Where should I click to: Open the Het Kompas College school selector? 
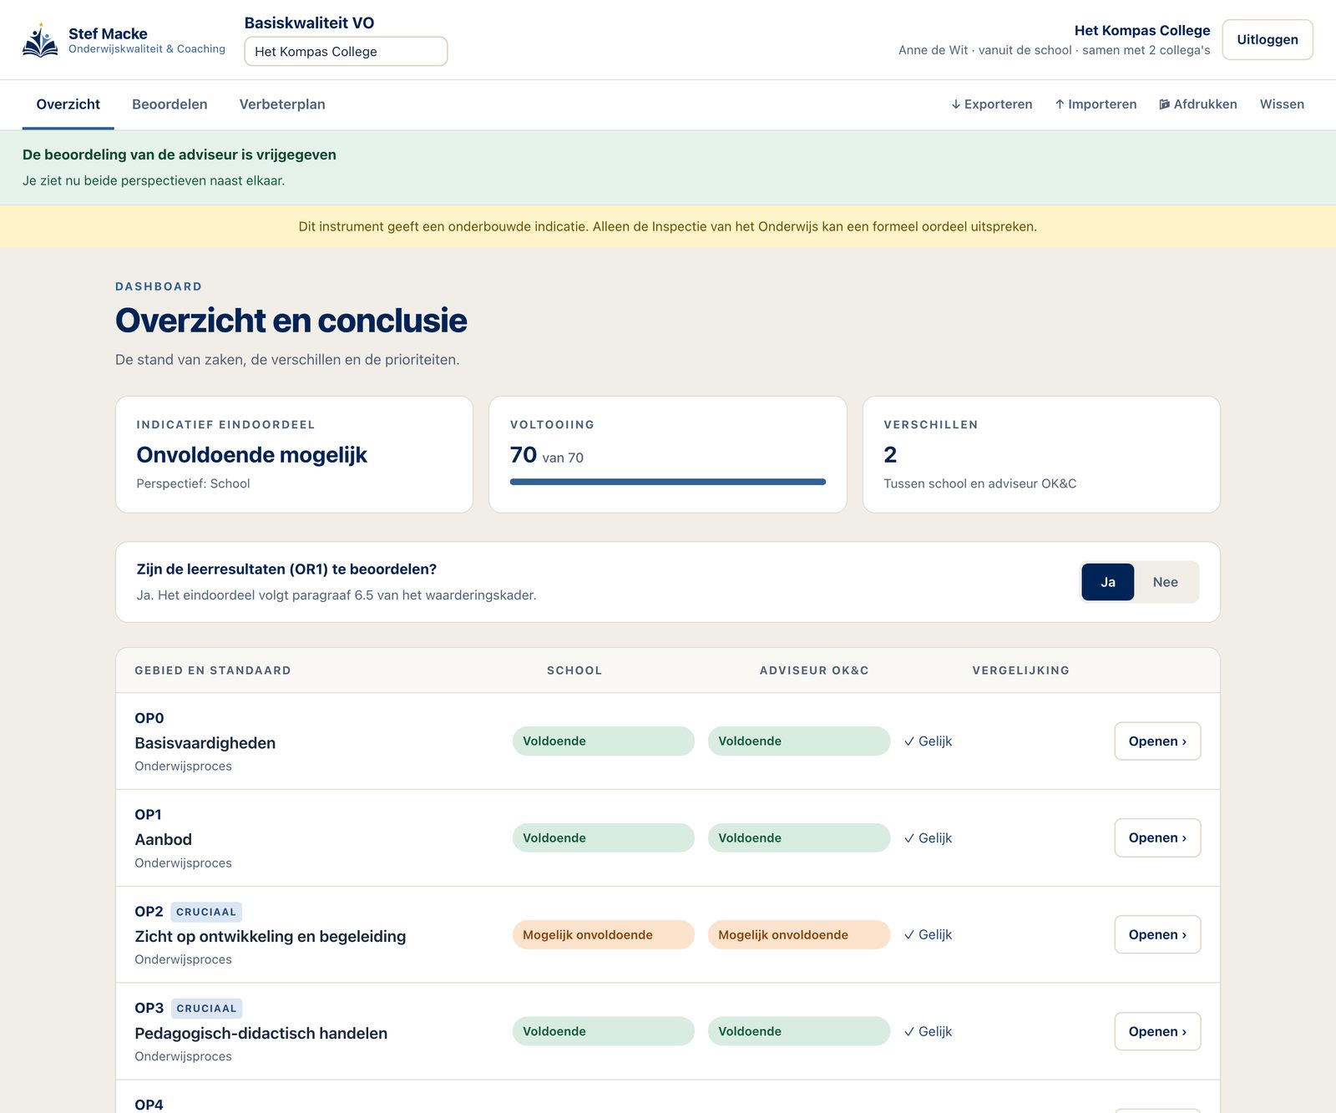(346, 51)
